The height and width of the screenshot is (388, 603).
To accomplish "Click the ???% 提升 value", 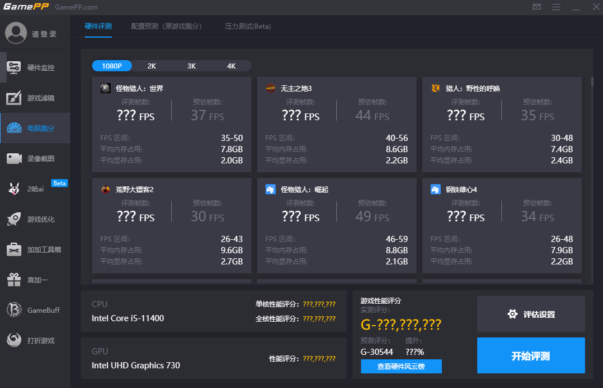I will coord(414,352).
